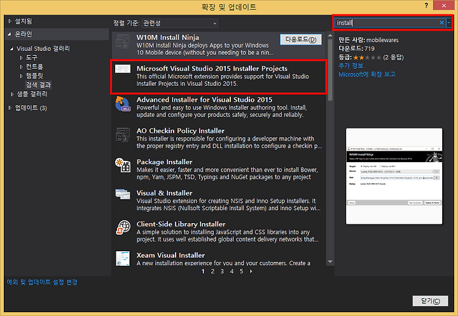Click the 닫기 button
Image resolution: width=458 pixels, height=316 pixels.
point(430,301)
